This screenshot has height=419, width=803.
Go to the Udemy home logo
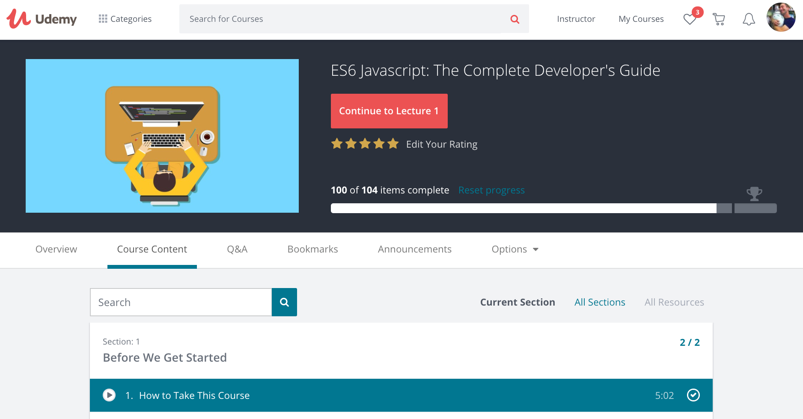(42, 19)
